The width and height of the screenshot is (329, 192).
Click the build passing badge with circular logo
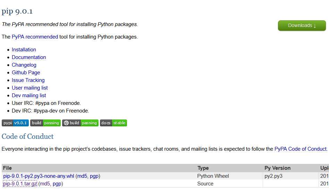click(80, 123)
